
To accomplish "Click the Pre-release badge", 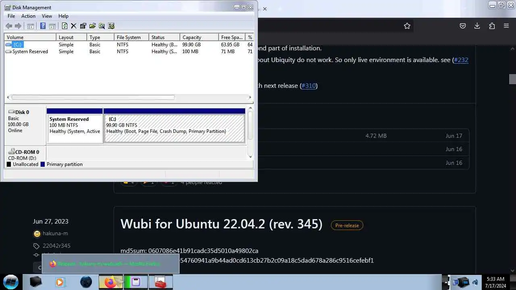I will point(347,226).
